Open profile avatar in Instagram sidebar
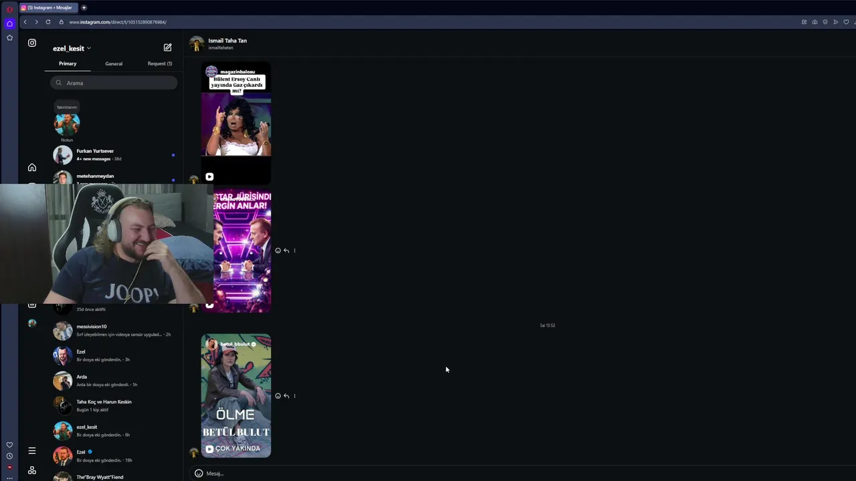The width and height of the screenshot is (856, 481). [32, 323]
